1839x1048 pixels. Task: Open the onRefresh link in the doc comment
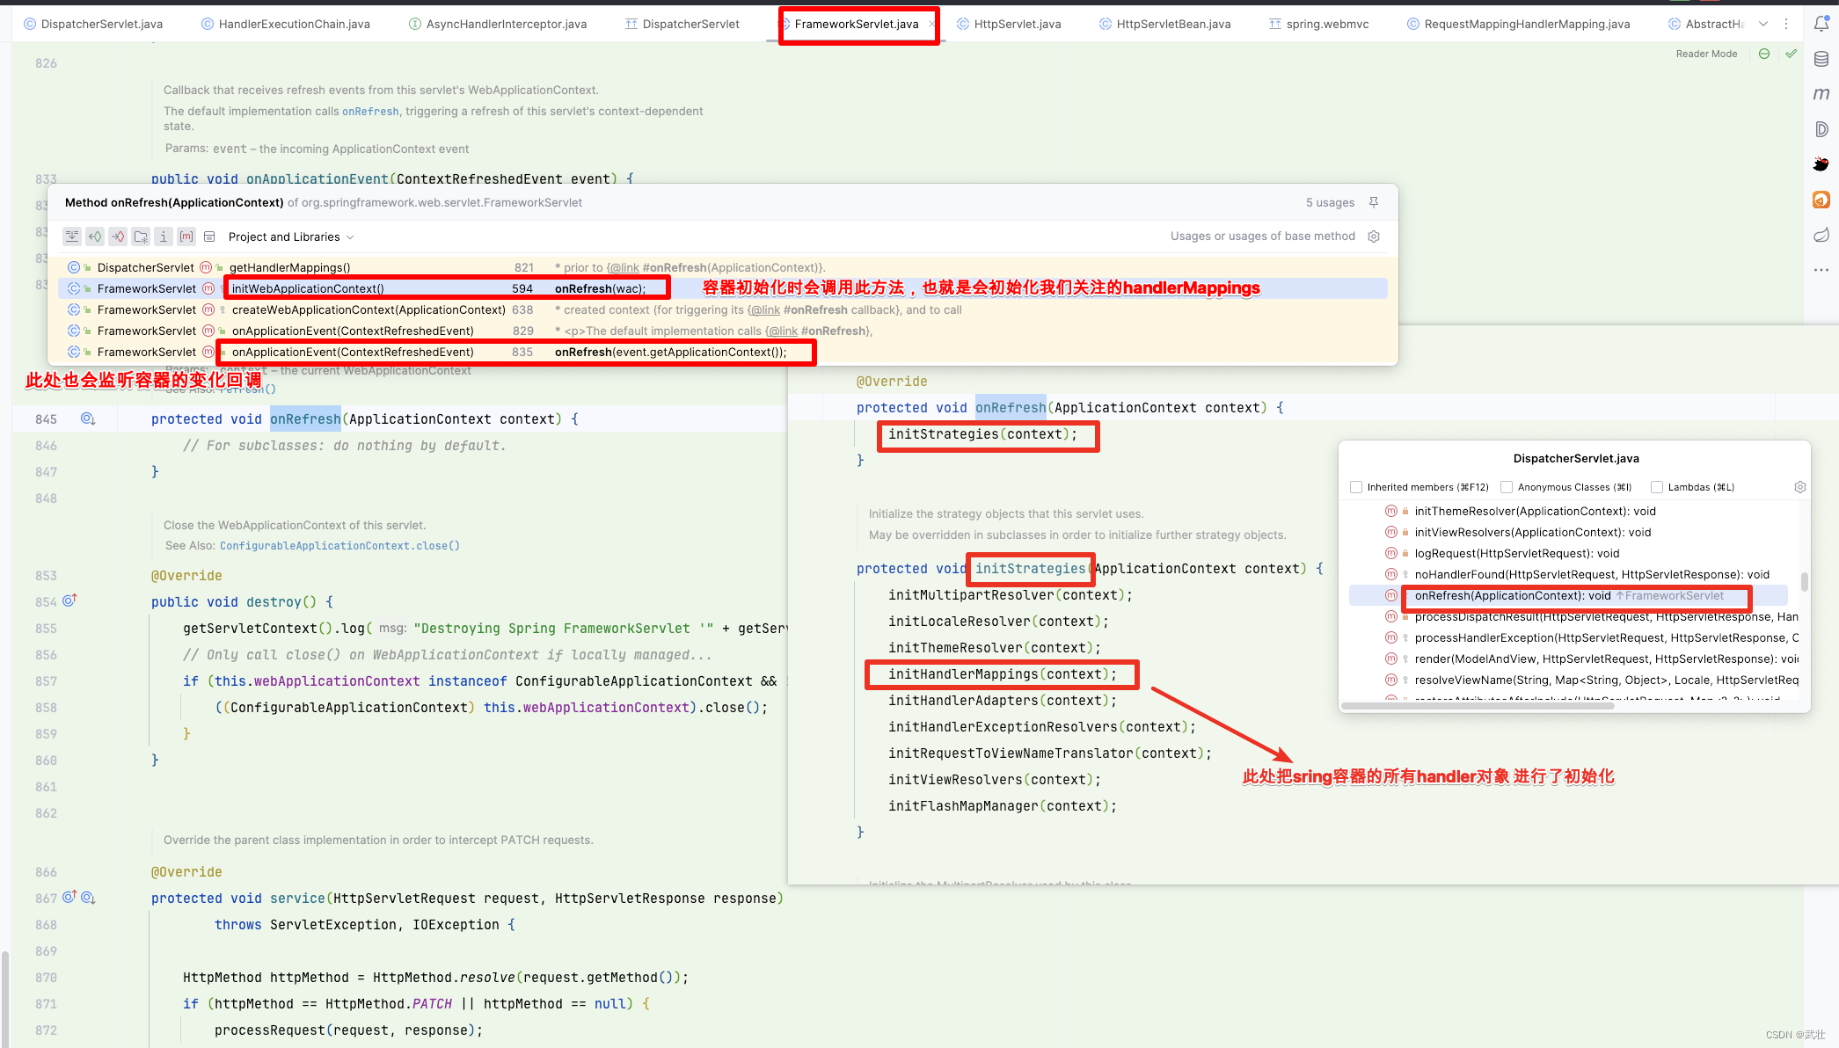tap(370, 112)
